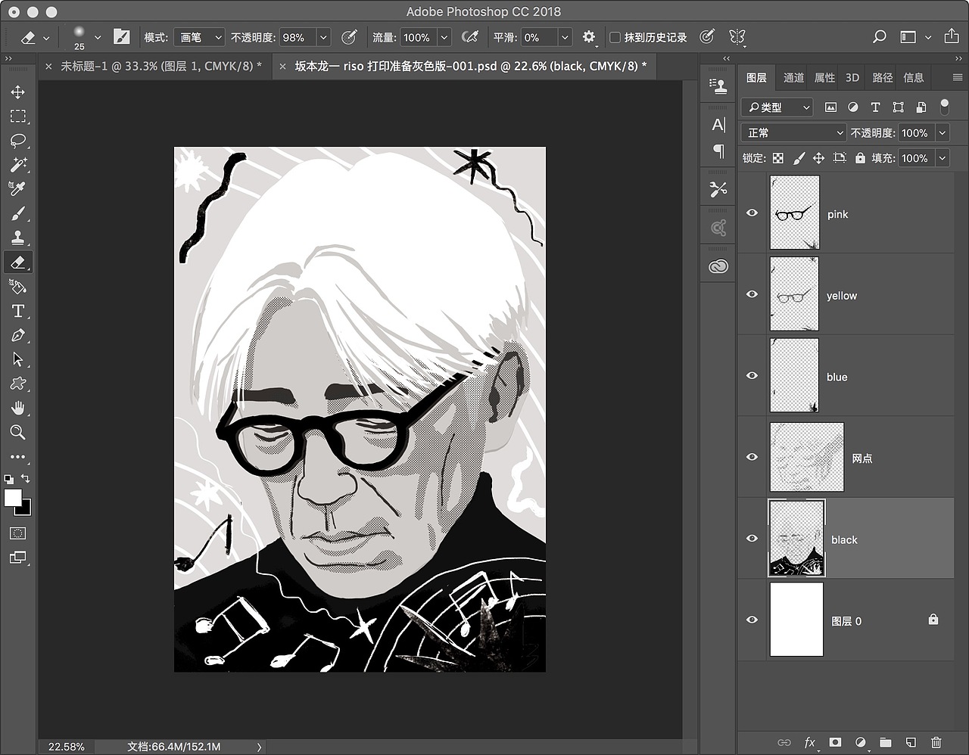This screenshot has width=969, height=755.
Task: Select the Clone Stamp tool
Action: pos(18,238)
